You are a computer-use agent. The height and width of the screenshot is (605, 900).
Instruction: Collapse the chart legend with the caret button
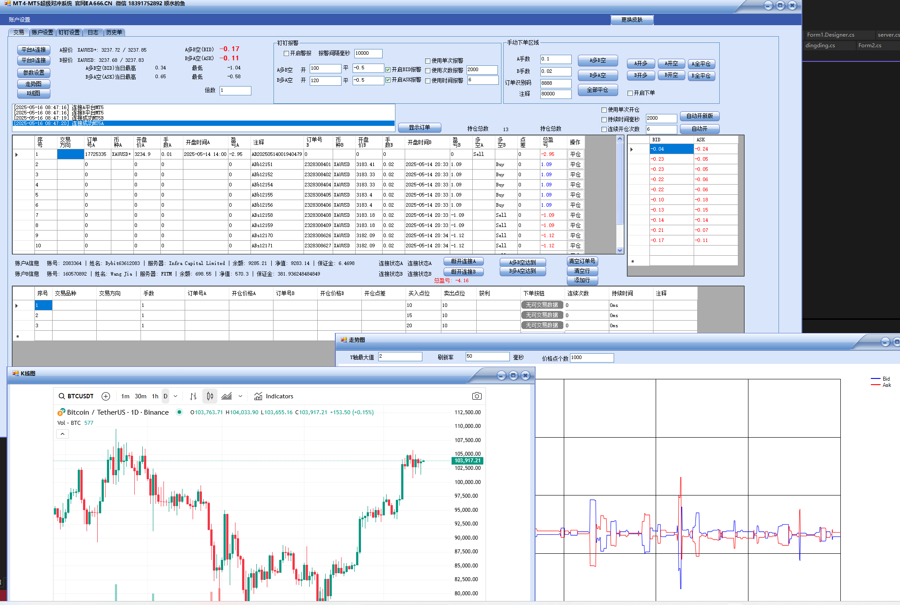point(62,434)
